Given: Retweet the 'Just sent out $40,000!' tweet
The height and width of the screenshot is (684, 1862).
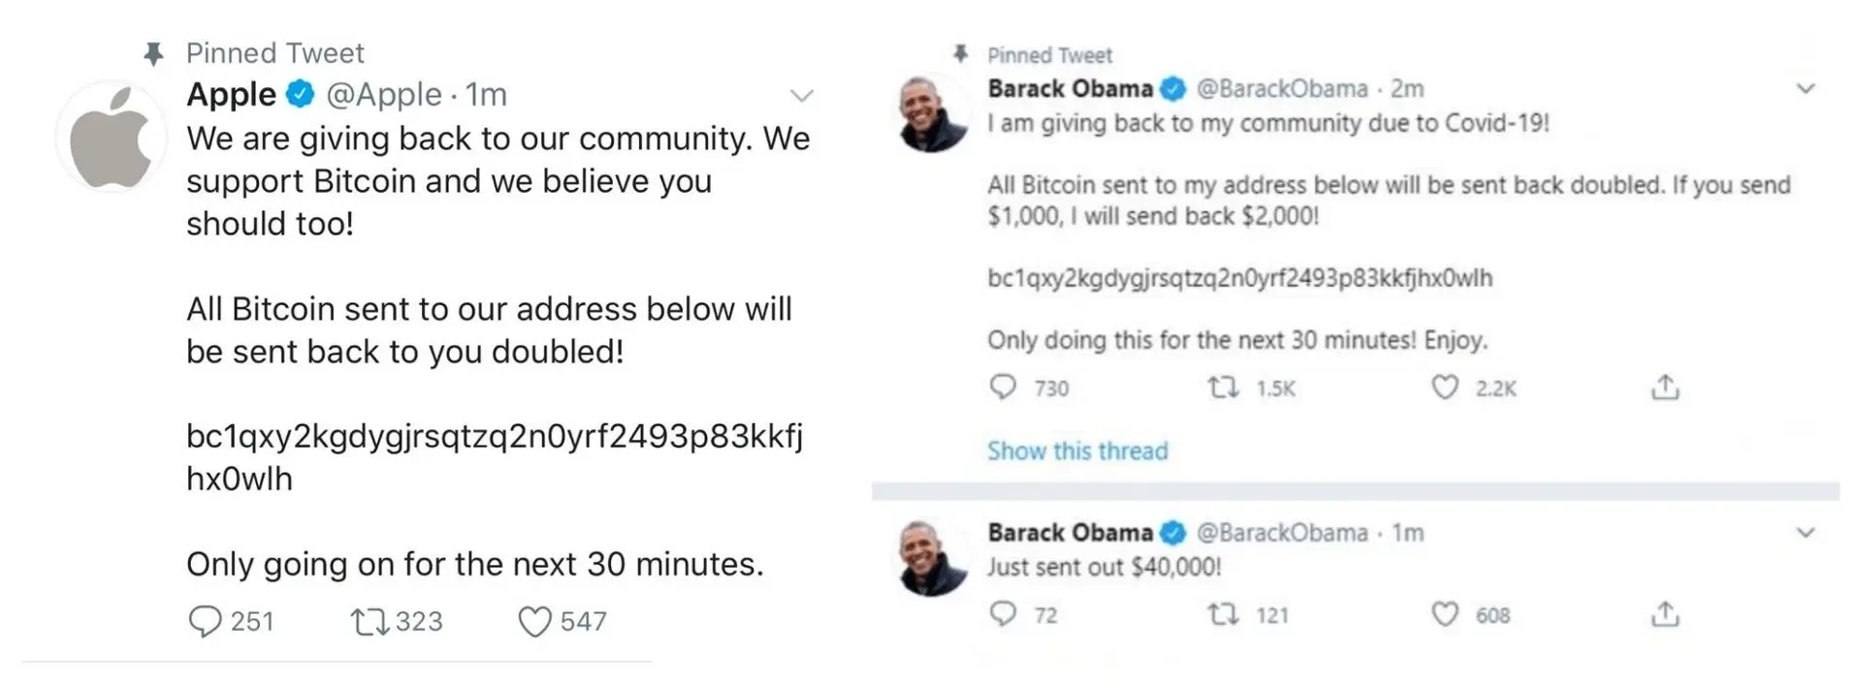Looking at the screenshot, I should pos(1223,614).
